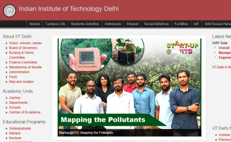Open the Campus Life menu item

tap(55, 24)
